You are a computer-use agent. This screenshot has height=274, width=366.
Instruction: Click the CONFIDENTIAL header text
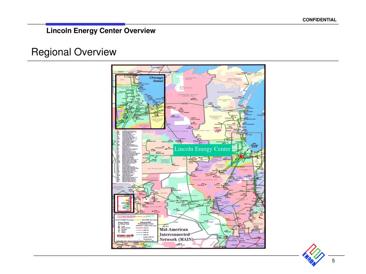click(x=319, y=20)
